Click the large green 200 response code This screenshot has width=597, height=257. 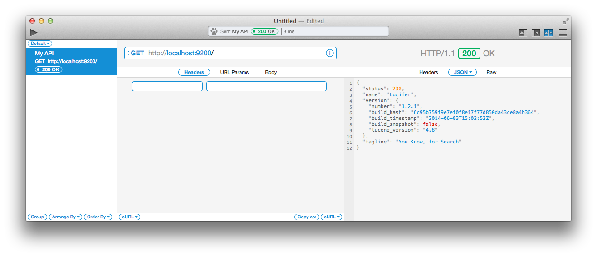[469, 53]
